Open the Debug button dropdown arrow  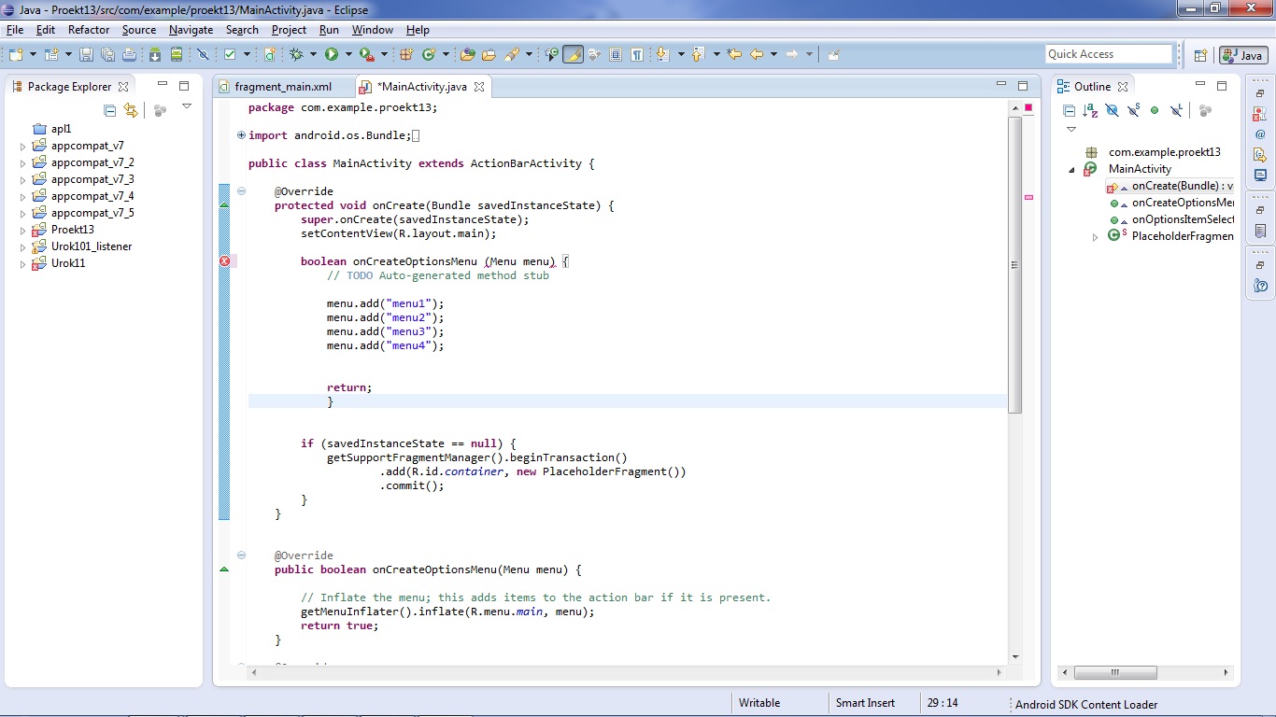coord(313,55)
